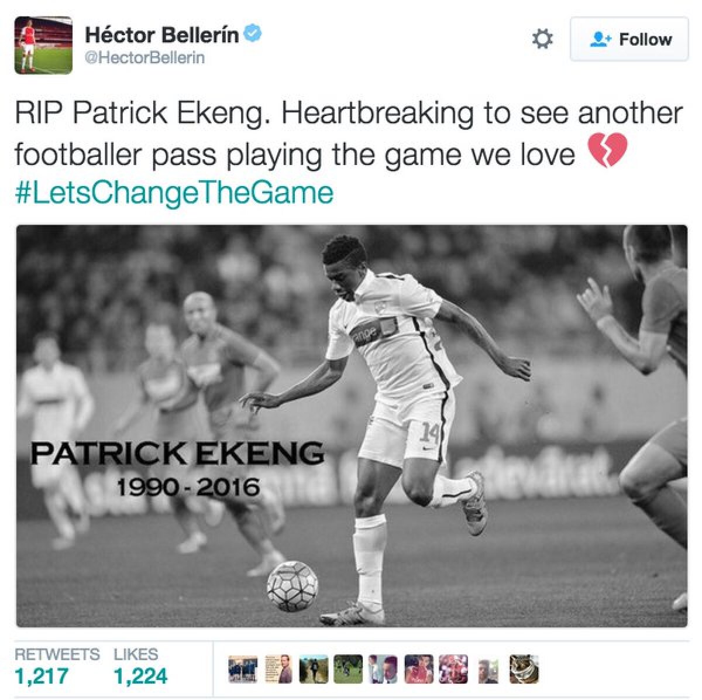
Task: Click the blue verified badge
Action: coord(252,35)
